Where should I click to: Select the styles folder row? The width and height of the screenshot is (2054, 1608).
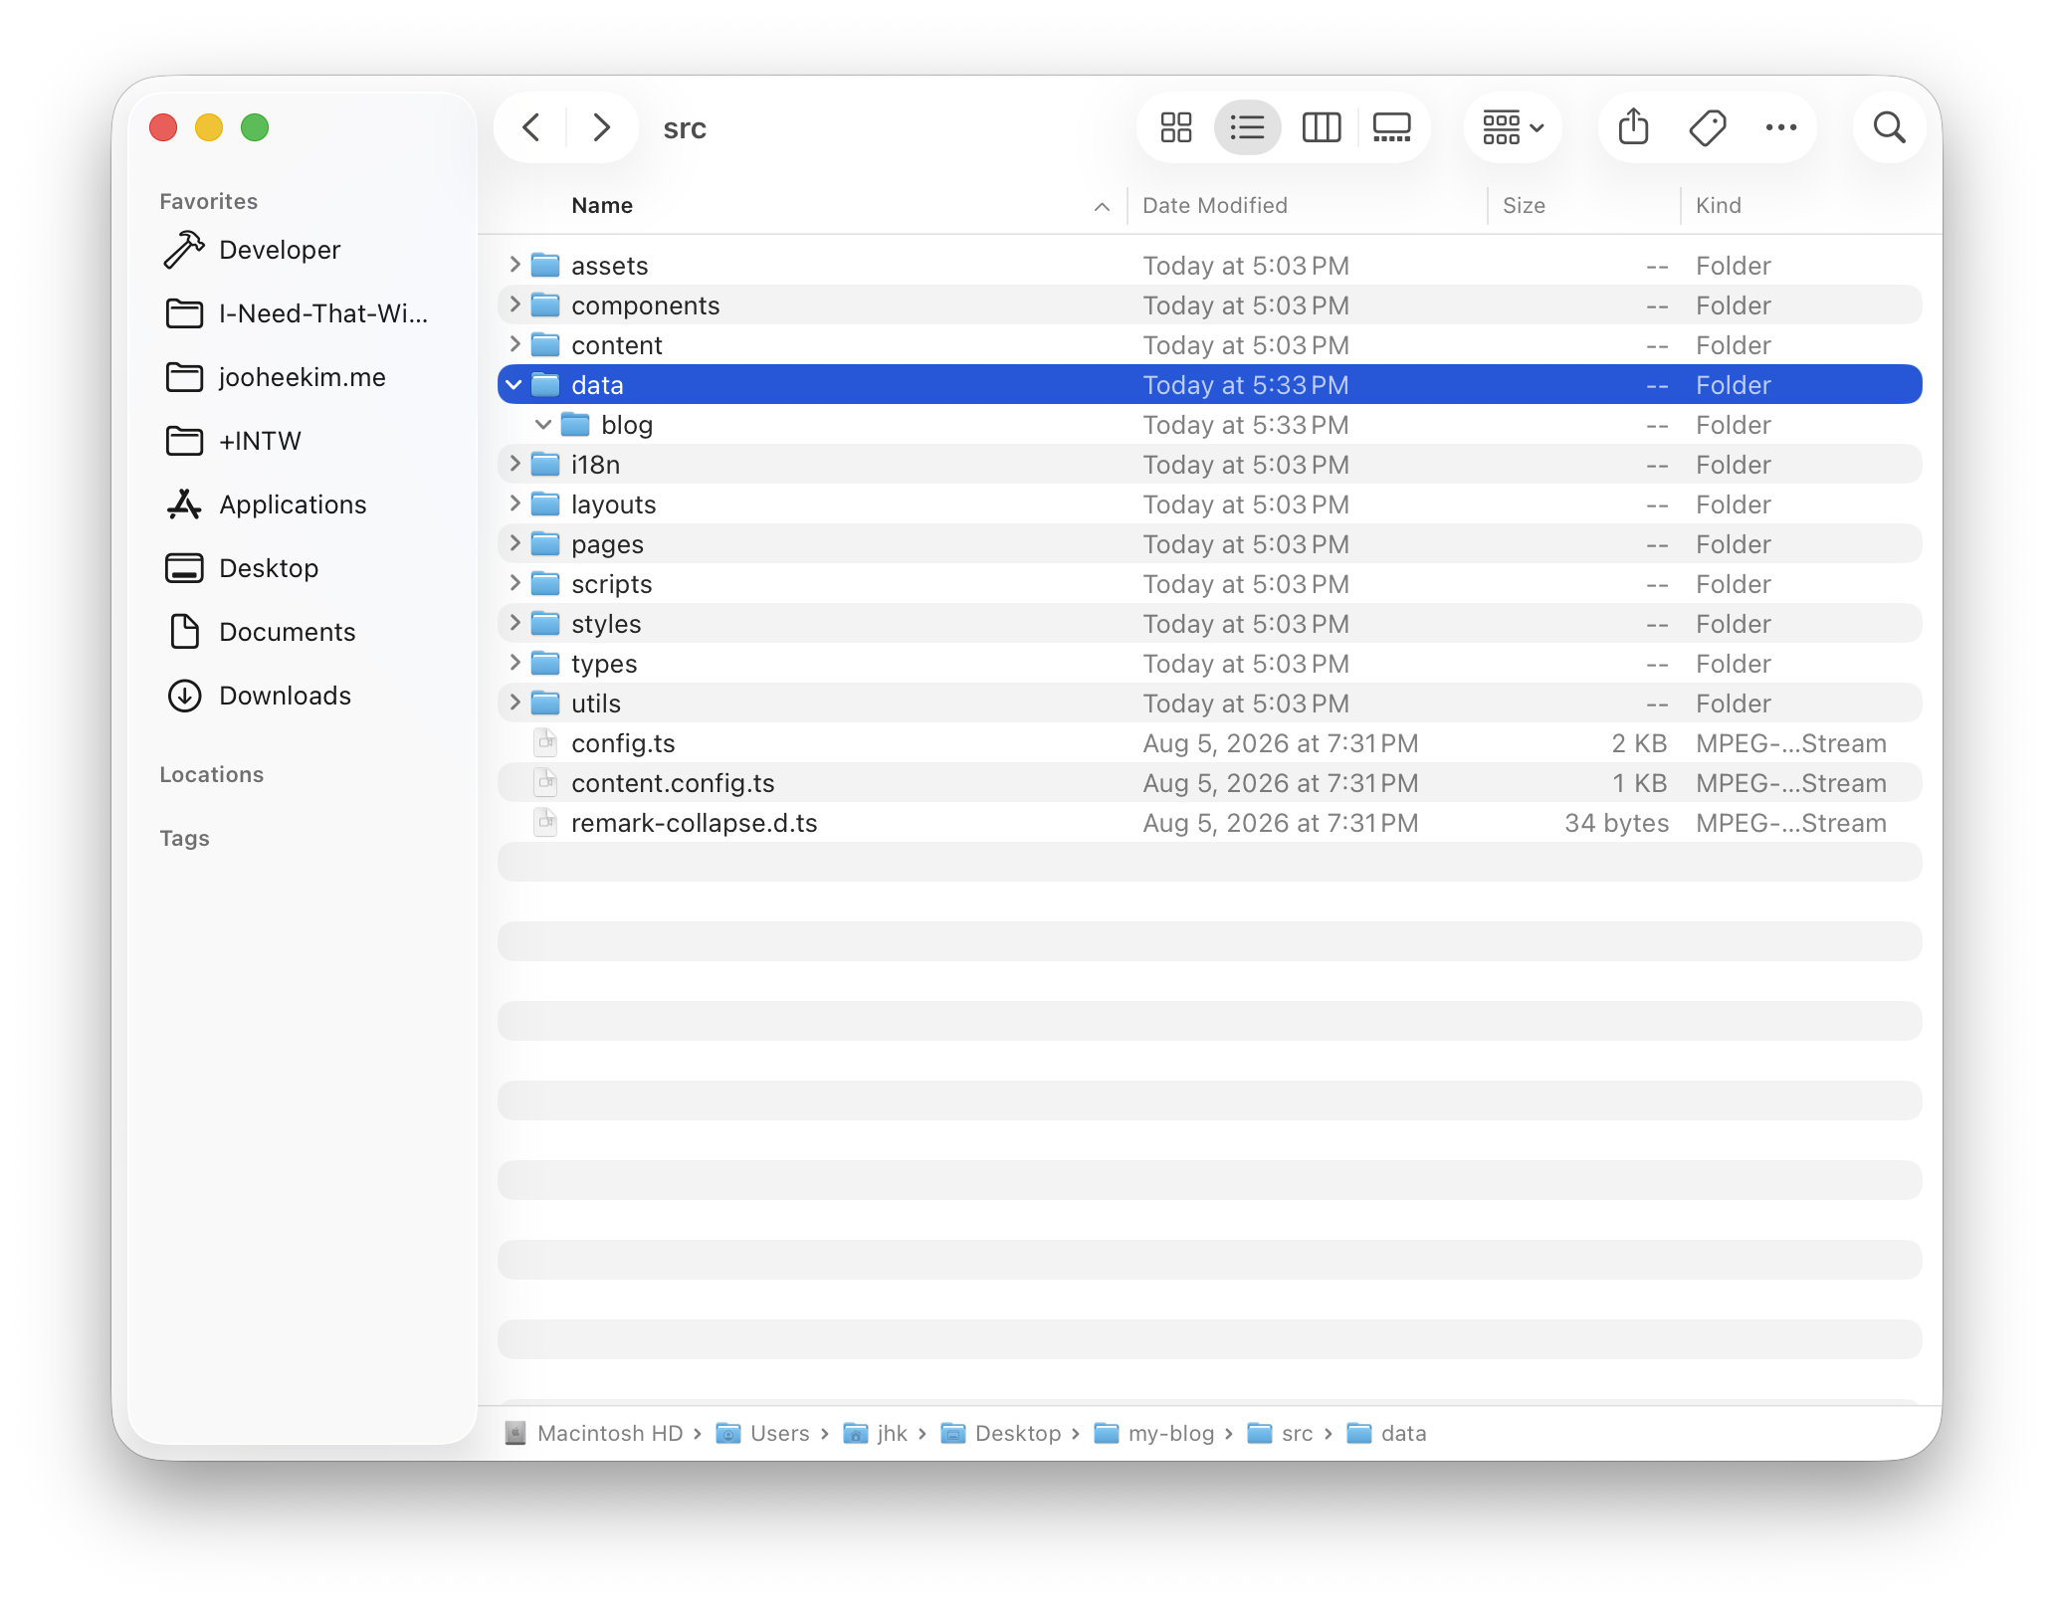pos(1210,624)
